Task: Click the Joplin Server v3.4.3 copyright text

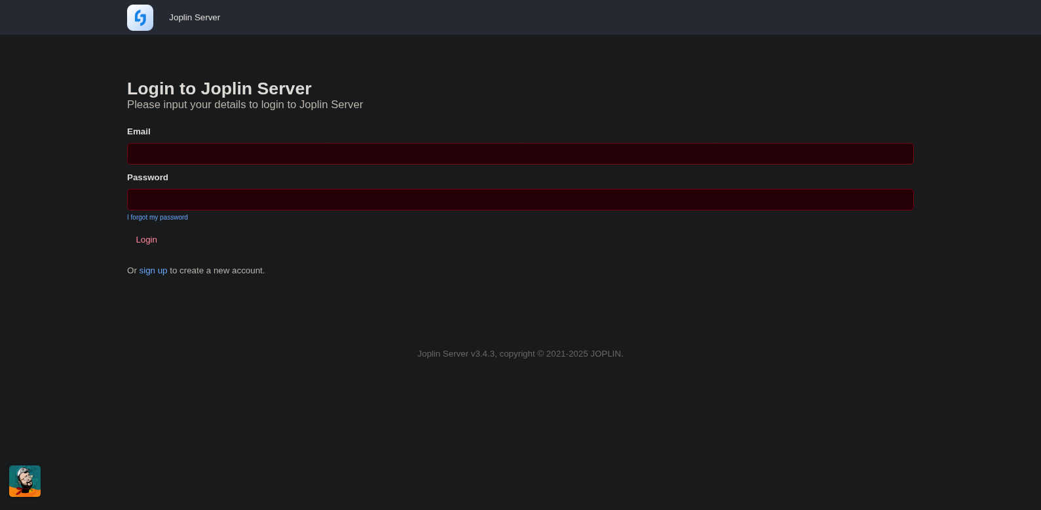Action: coord(520,354)
